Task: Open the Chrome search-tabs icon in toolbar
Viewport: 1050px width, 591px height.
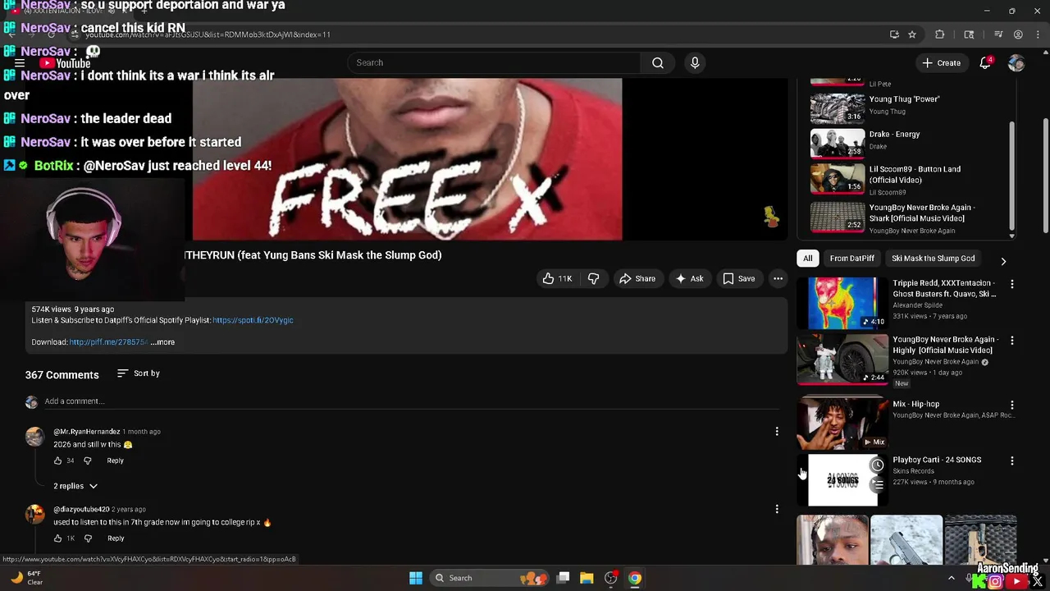Action: coord(970,34)
